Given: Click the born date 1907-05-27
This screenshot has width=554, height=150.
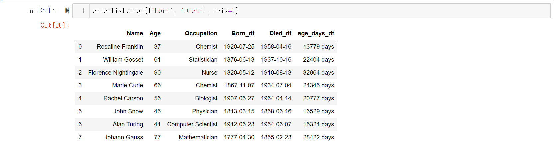Looking at the screenshot, I should pos(239,98).
